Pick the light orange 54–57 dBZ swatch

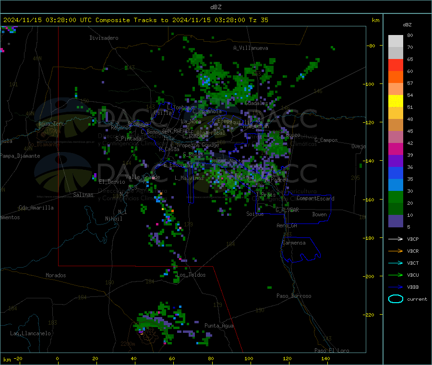pyautogui.click(x=396, y=89)
